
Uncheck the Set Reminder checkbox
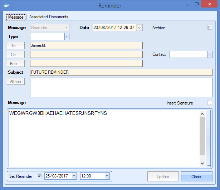[x=39, y=176]
